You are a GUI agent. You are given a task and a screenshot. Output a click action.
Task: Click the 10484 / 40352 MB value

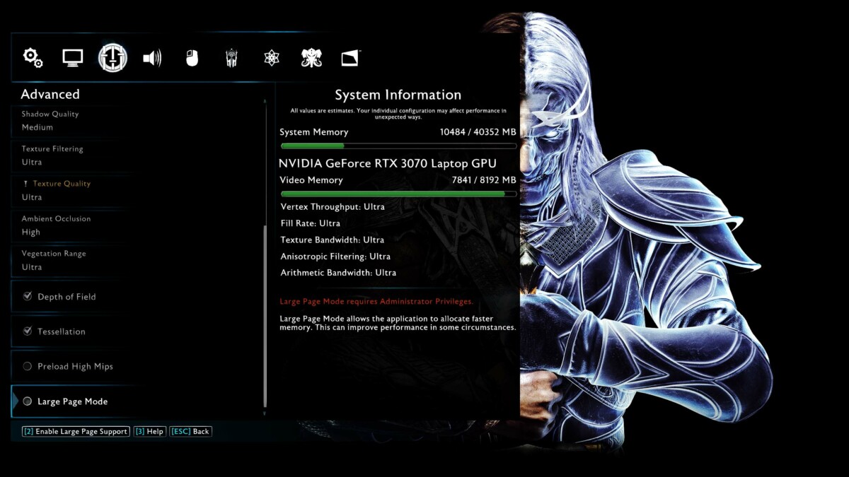(x=478, y=132)
